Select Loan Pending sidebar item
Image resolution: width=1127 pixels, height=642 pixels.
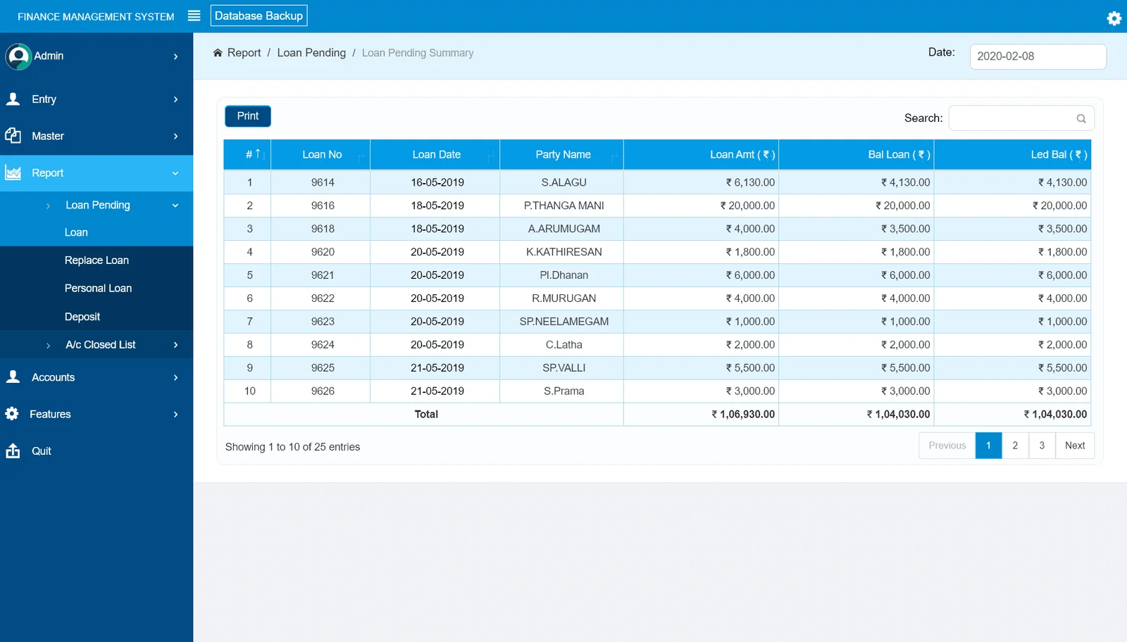pyautogui.click(x=96, y=205)
